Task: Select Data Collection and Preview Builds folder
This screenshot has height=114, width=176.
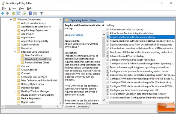Action: click(x=39, y=81)
